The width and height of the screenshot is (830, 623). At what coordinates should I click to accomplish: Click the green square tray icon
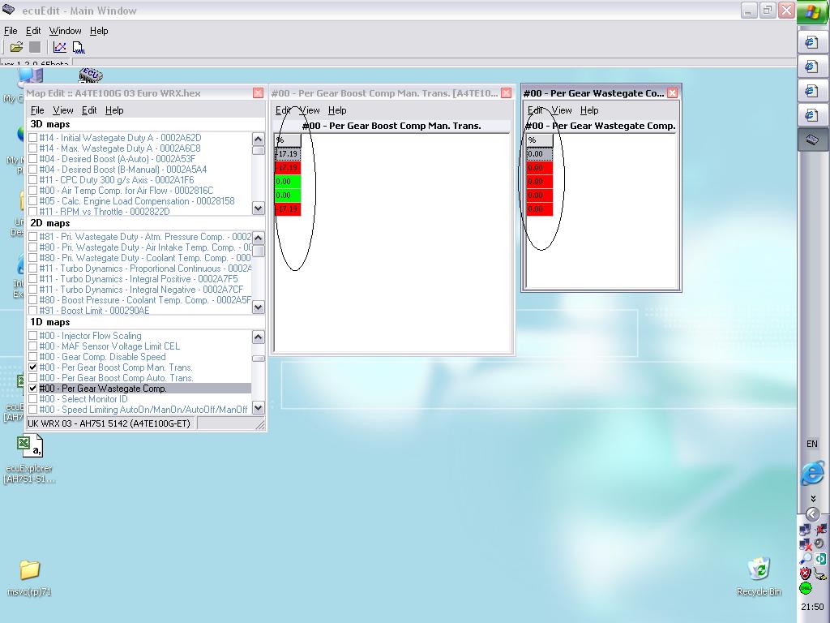(820, 558)
